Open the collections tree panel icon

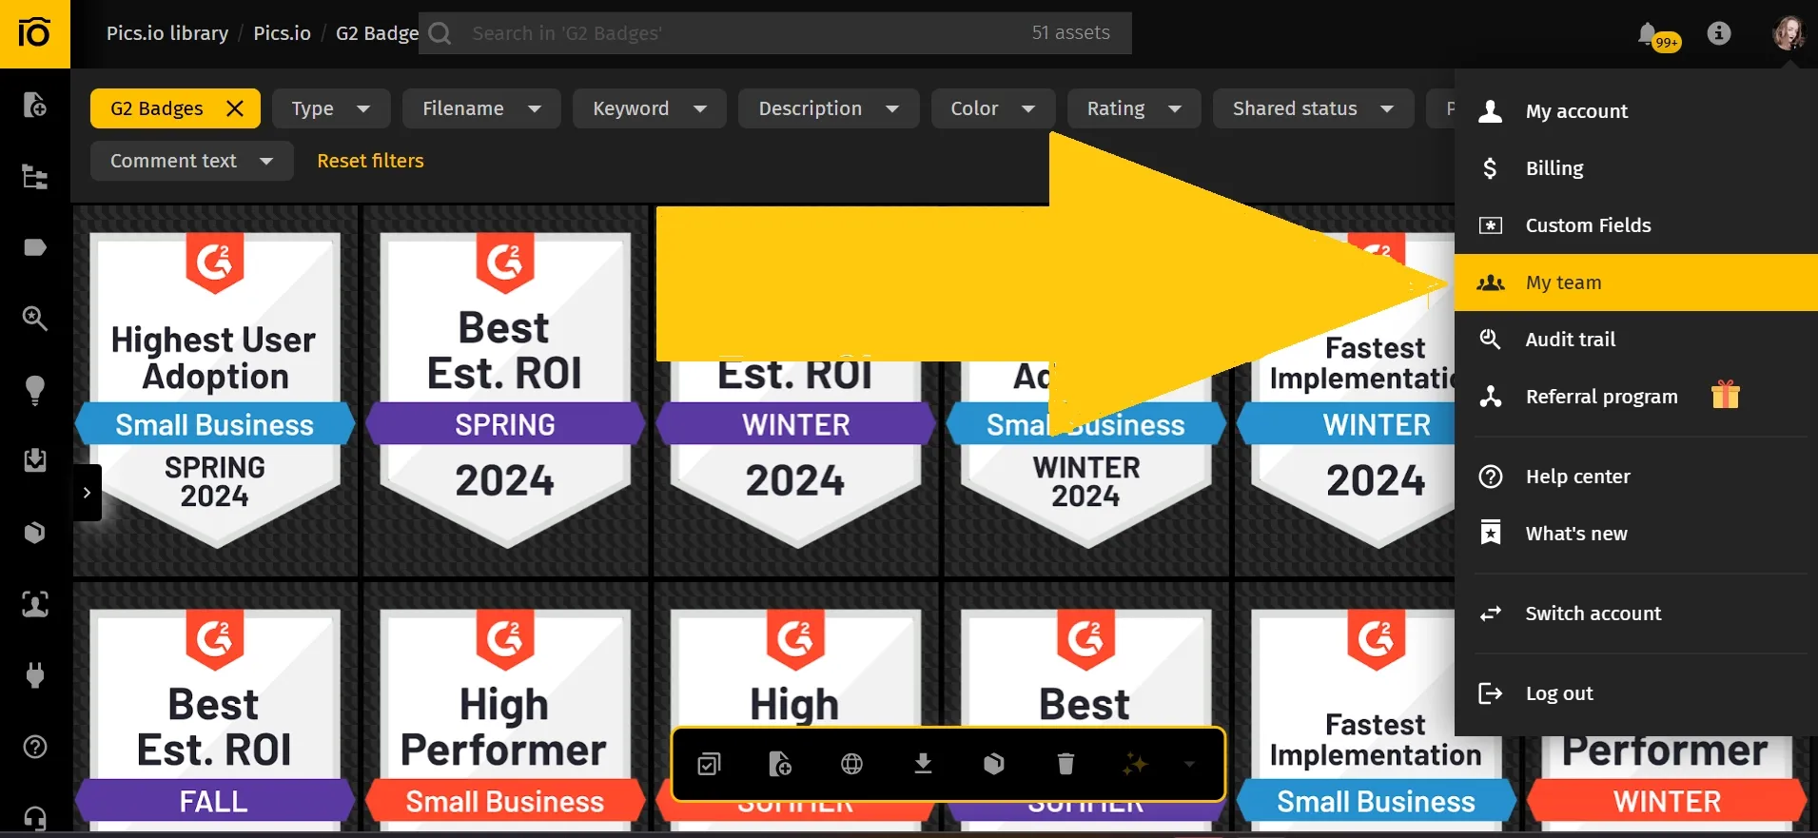click(x=34, y=176)
